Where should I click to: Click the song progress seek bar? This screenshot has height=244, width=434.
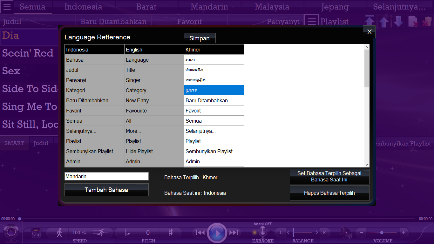(217, 219)
